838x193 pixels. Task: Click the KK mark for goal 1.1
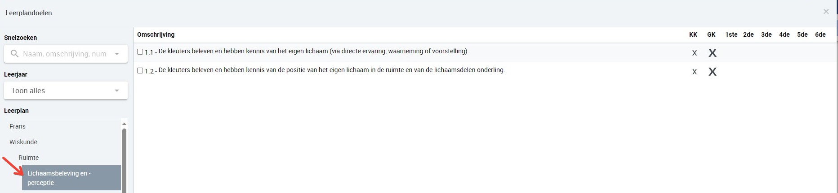pos(694,53)
